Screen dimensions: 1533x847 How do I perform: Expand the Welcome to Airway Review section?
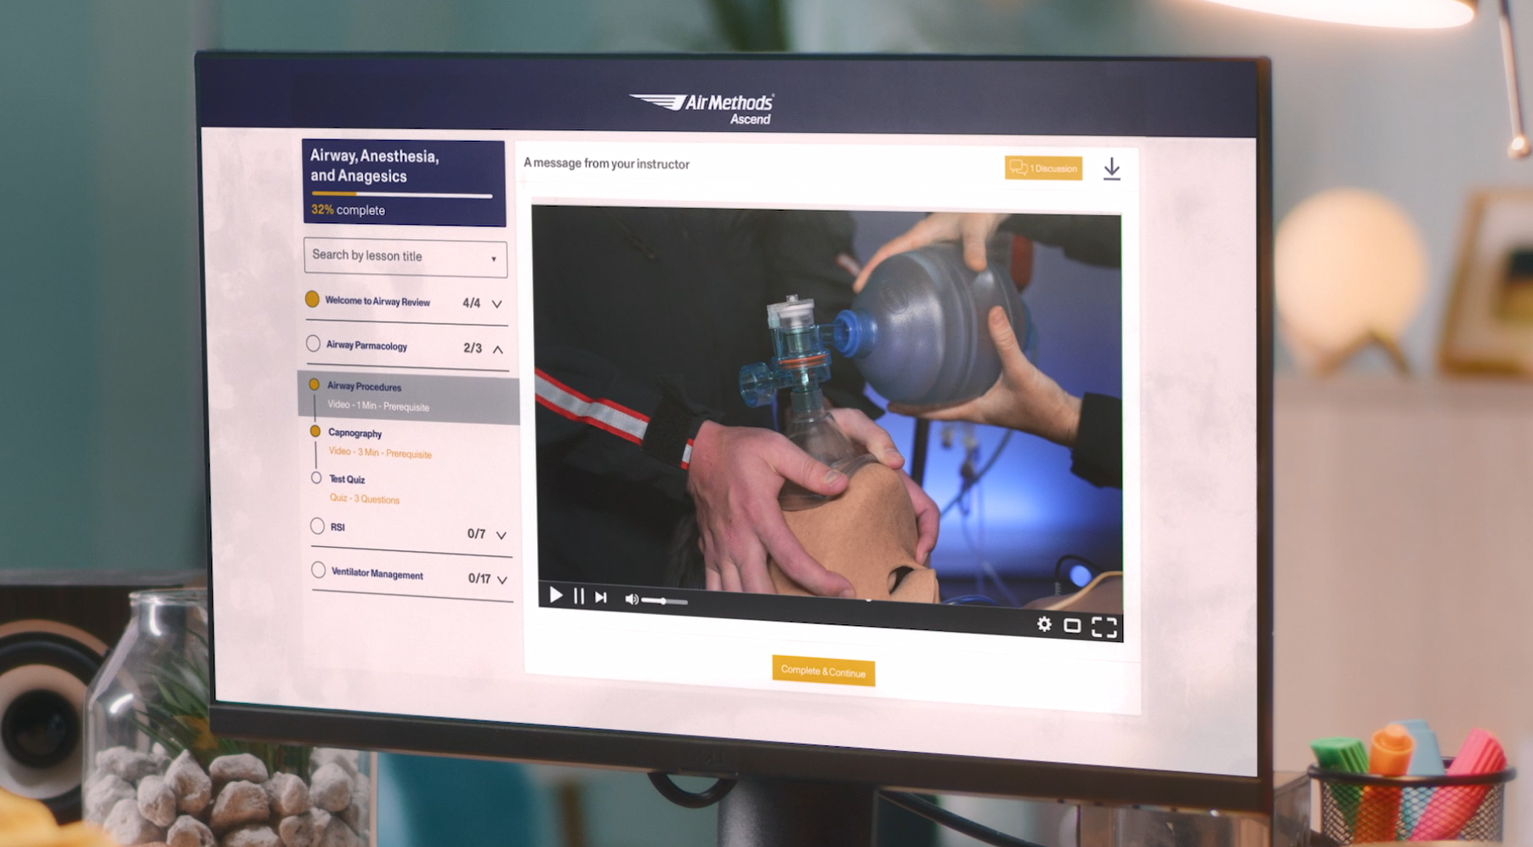click(497, 304)
